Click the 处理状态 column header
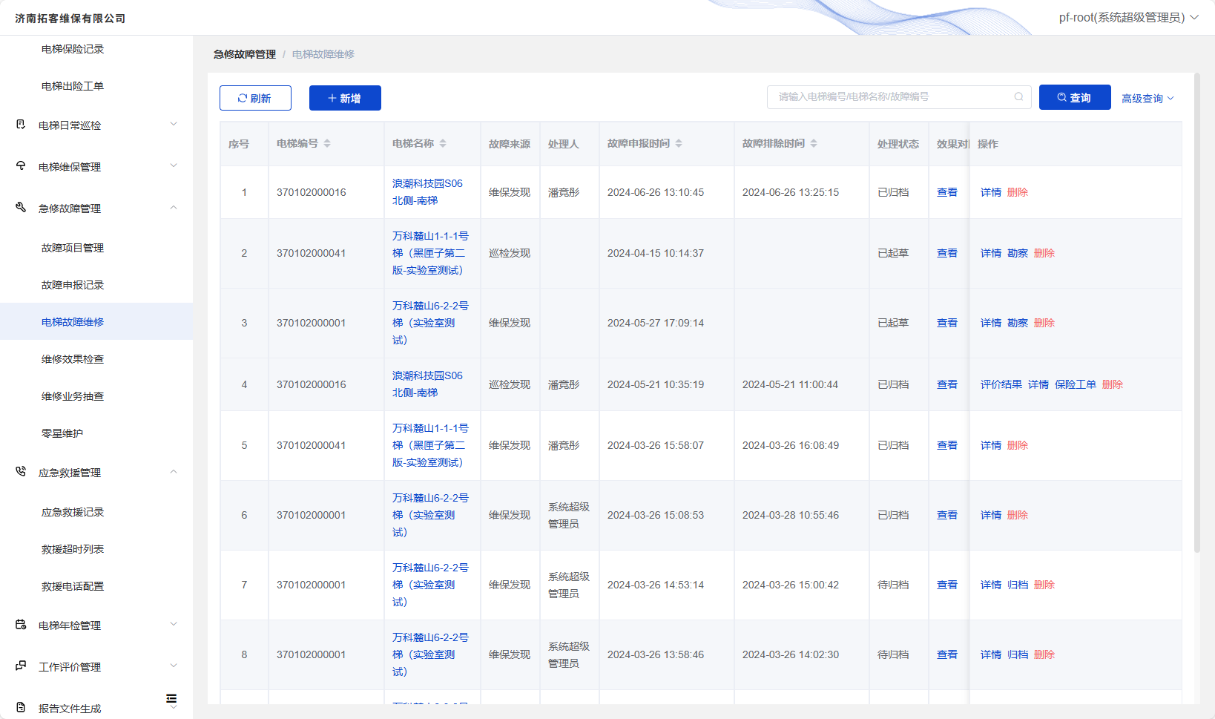1215x719 pixels. (x=898, y=144)
